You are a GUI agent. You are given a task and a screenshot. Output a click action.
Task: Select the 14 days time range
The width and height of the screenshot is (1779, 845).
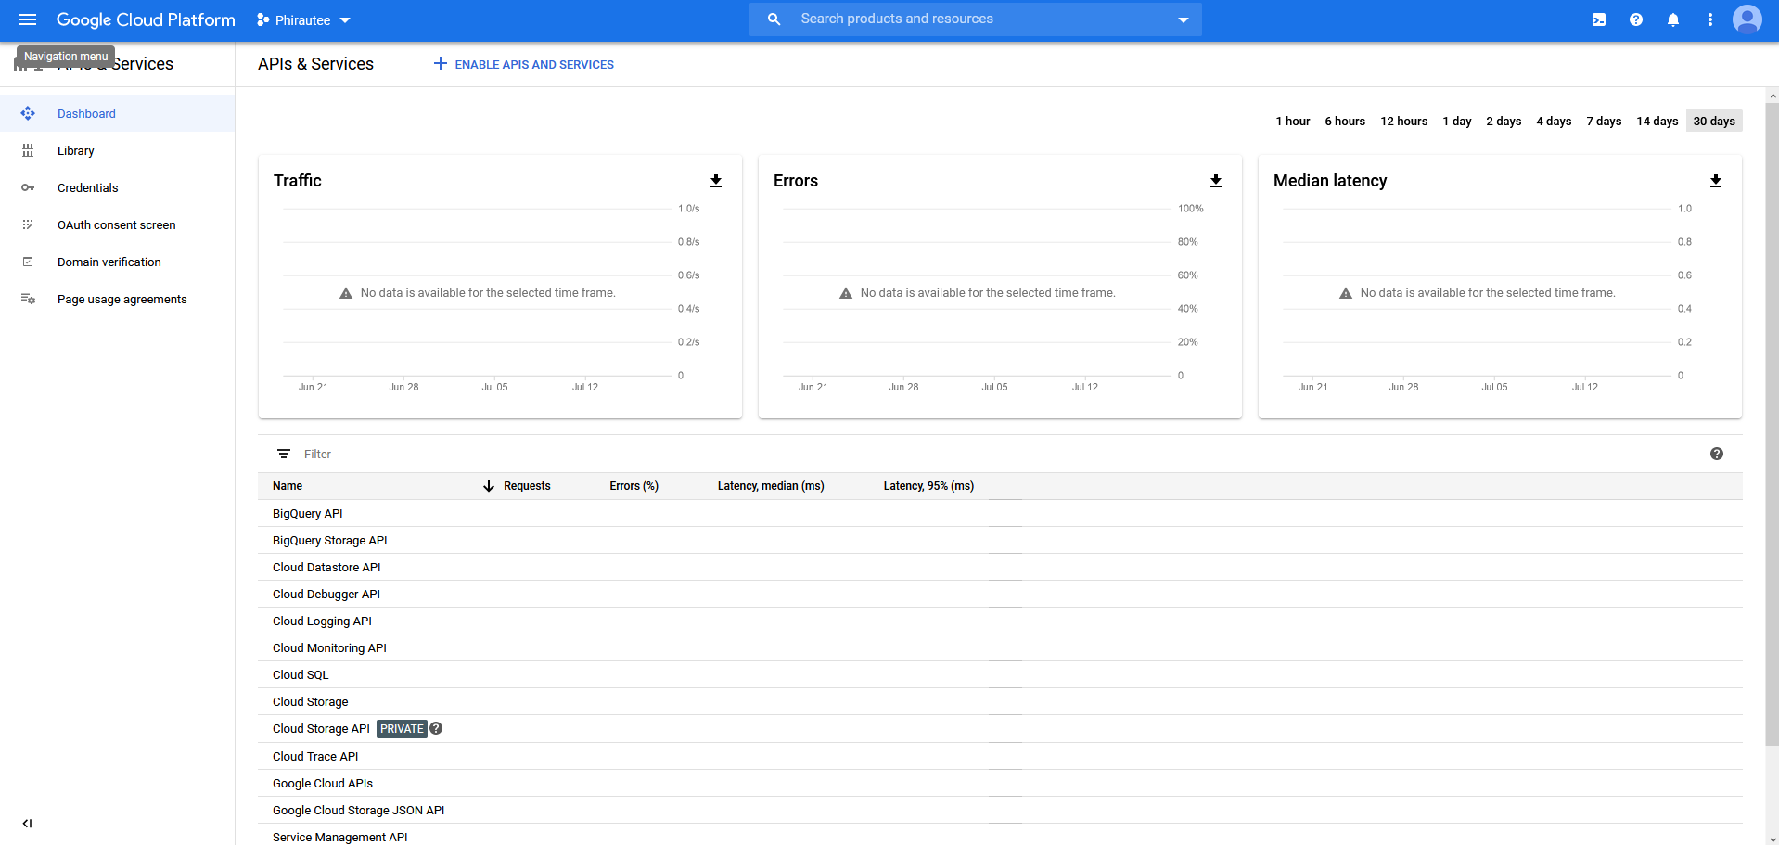click(1657, 121)
